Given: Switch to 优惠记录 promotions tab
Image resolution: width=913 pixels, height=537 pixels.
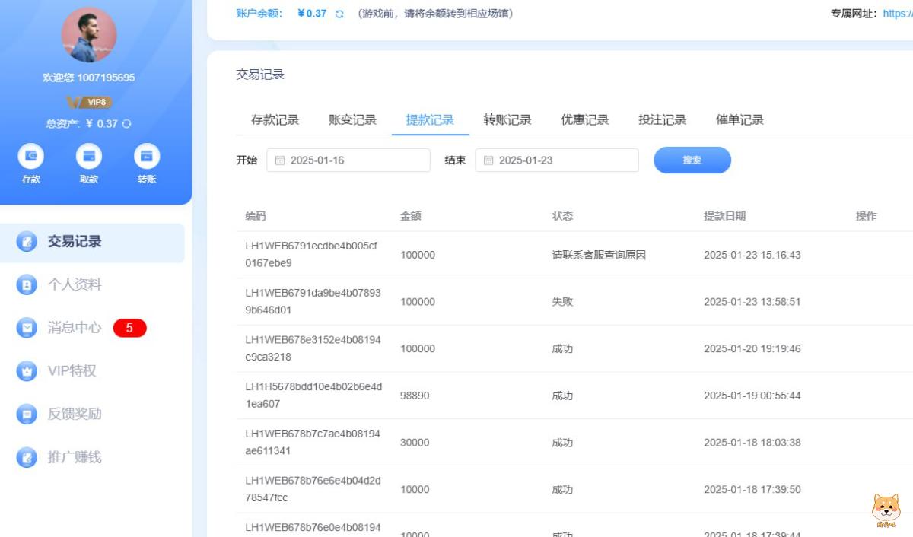Looking at the screenshot, I should point(584,119).
